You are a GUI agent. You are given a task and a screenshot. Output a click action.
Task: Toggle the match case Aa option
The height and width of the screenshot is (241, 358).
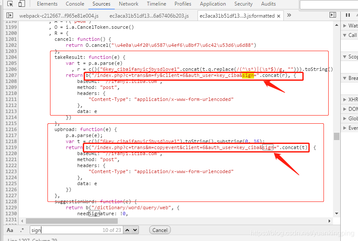click(x=10, y=230)
